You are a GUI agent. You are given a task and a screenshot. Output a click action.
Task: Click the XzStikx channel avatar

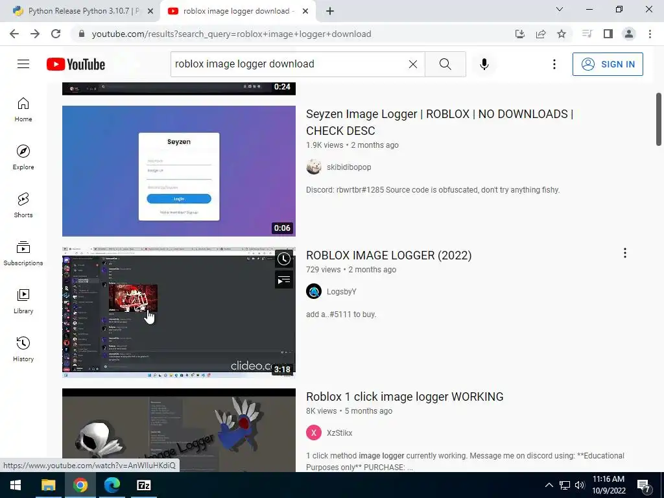coord(314,433)
